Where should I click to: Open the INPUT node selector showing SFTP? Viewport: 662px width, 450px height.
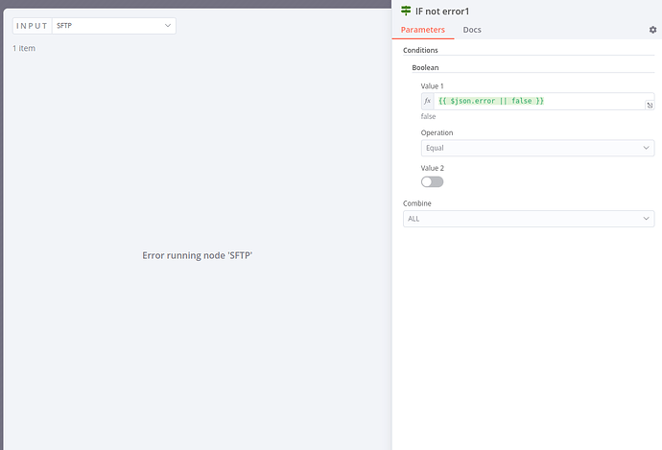click(114, 26)
